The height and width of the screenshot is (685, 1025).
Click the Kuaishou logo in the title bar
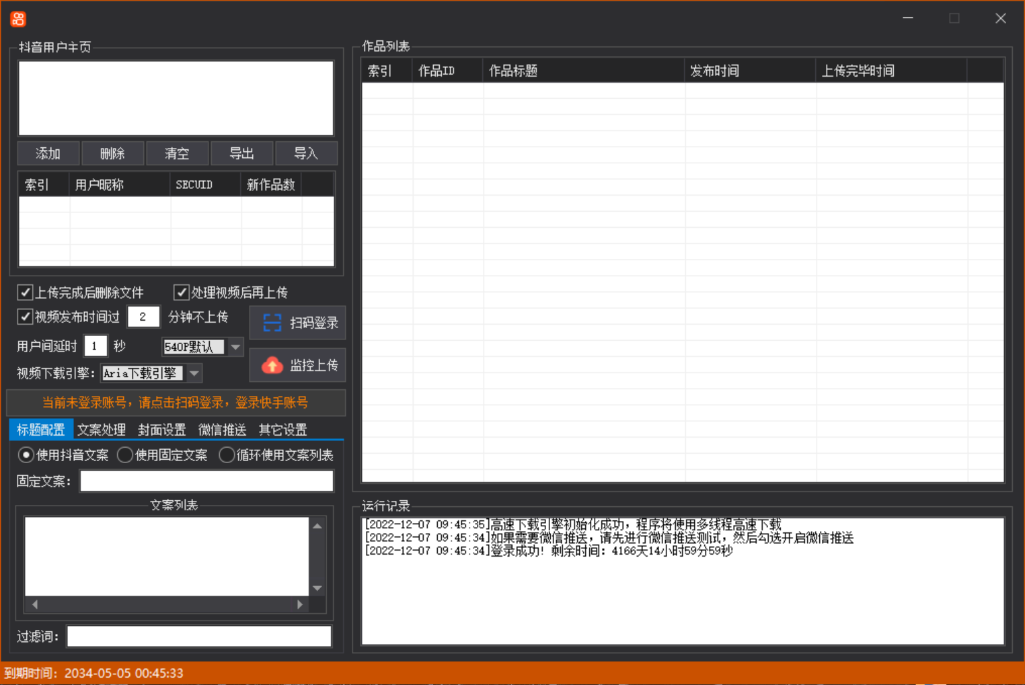(17, 18)
